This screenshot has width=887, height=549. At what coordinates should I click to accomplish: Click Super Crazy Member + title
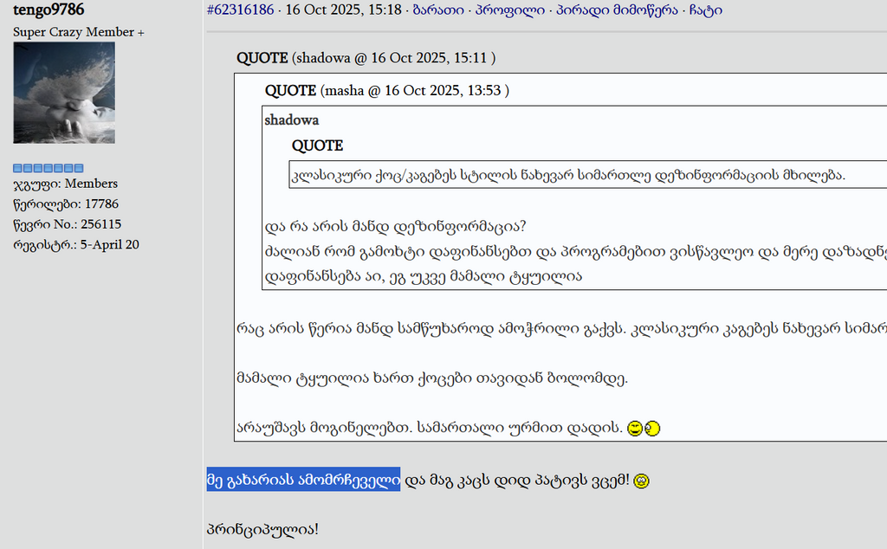coord(79,32)
